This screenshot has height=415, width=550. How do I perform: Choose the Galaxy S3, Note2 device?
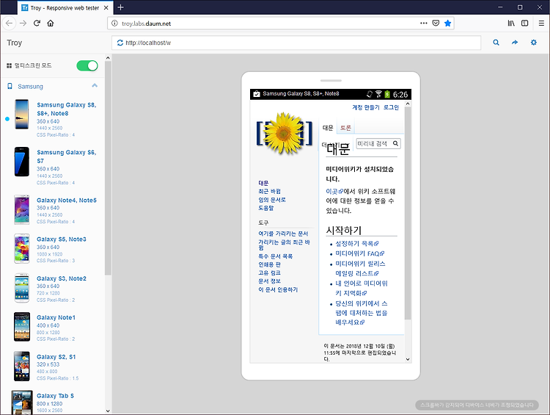62,278
